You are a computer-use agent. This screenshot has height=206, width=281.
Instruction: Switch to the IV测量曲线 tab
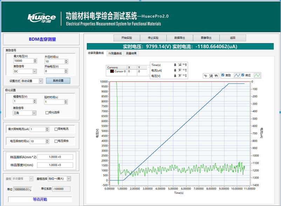(x=115, y=53)
